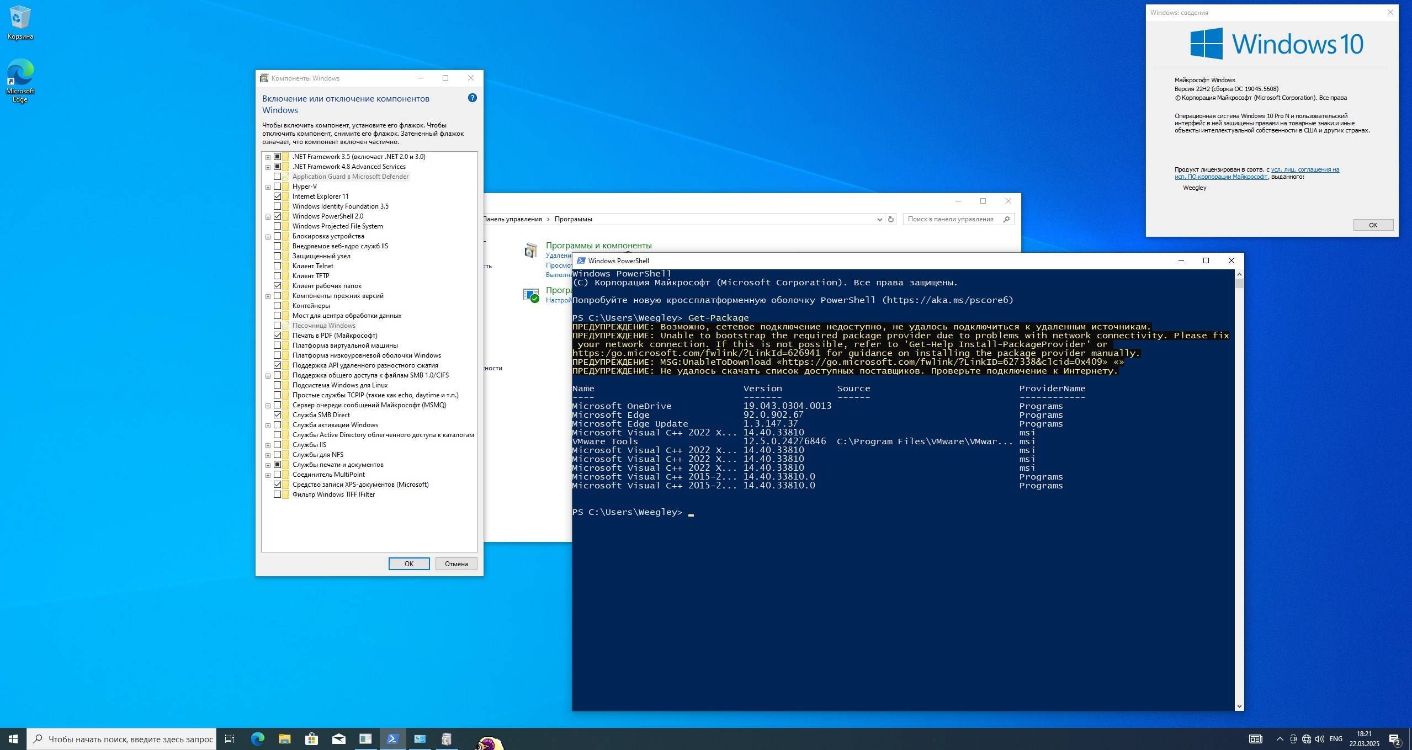Image resolution: width=1412 pixels, height=750 pixels.
Task: Enable the Hyper-V checkbox
Action: tap(278, 187)
